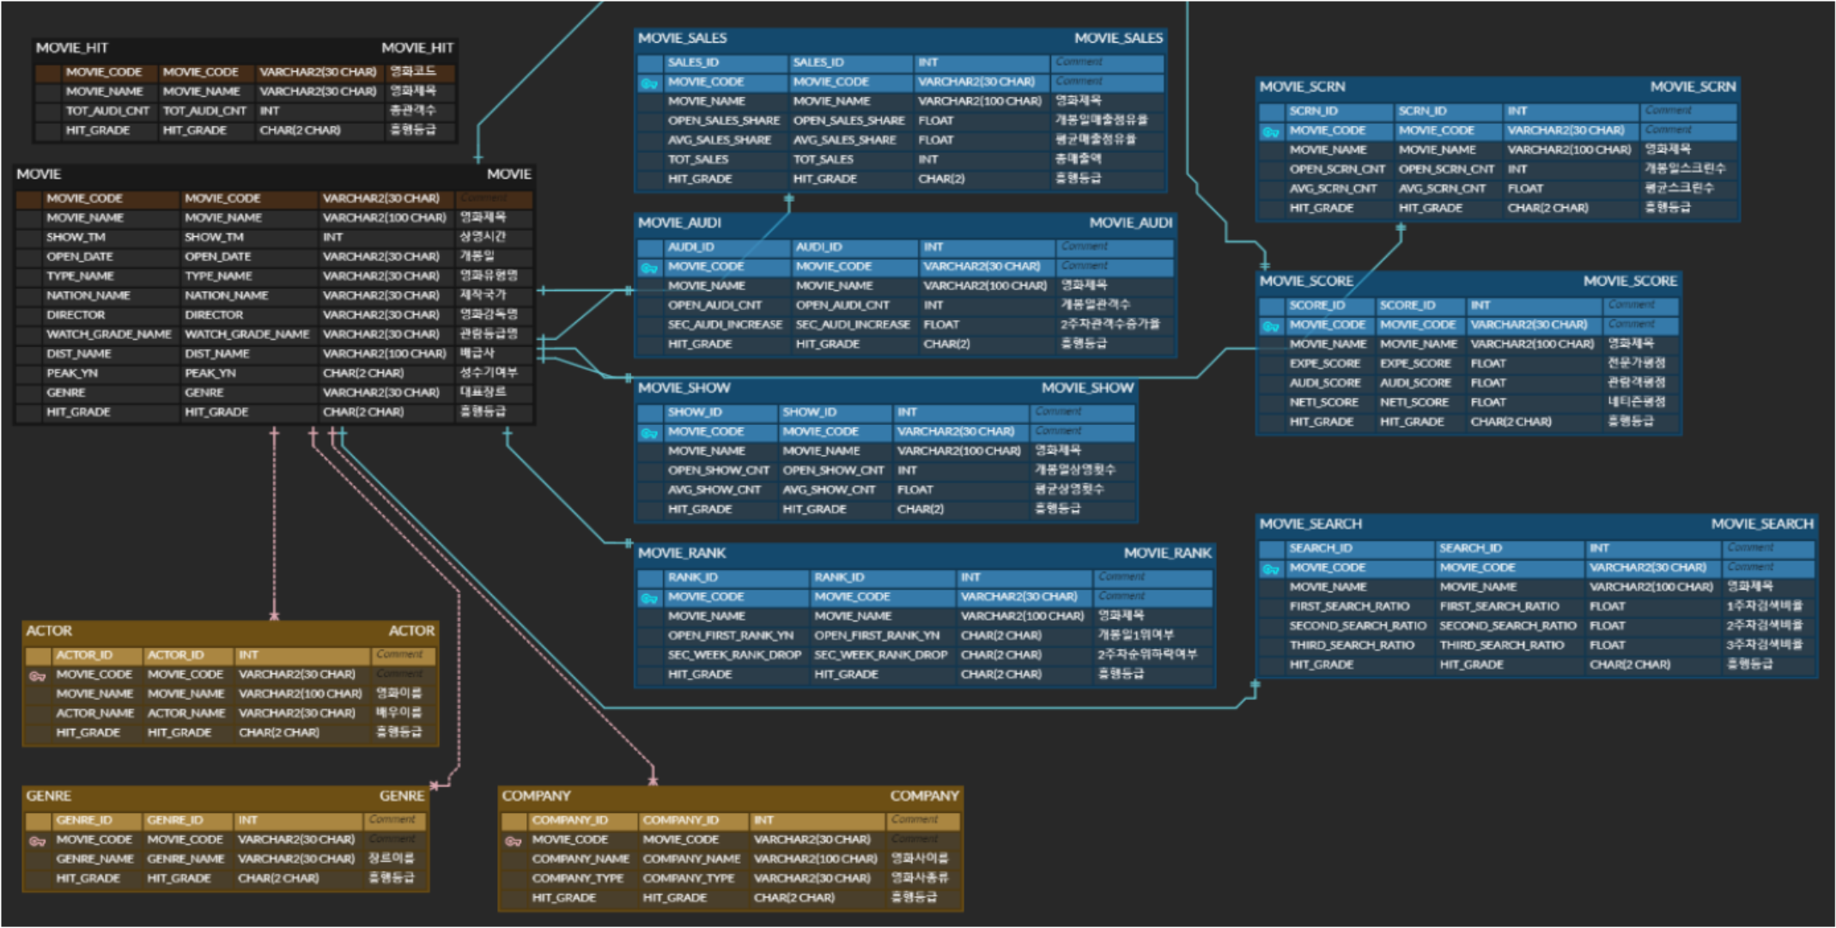Viewport: 1836px width, 928px height.
Task: Click the key icon in MOVIE_SEARCH table
Action: click(1271, 568)
